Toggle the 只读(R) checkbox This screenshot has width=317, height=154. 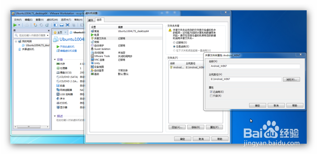click(x=211, y=96)
